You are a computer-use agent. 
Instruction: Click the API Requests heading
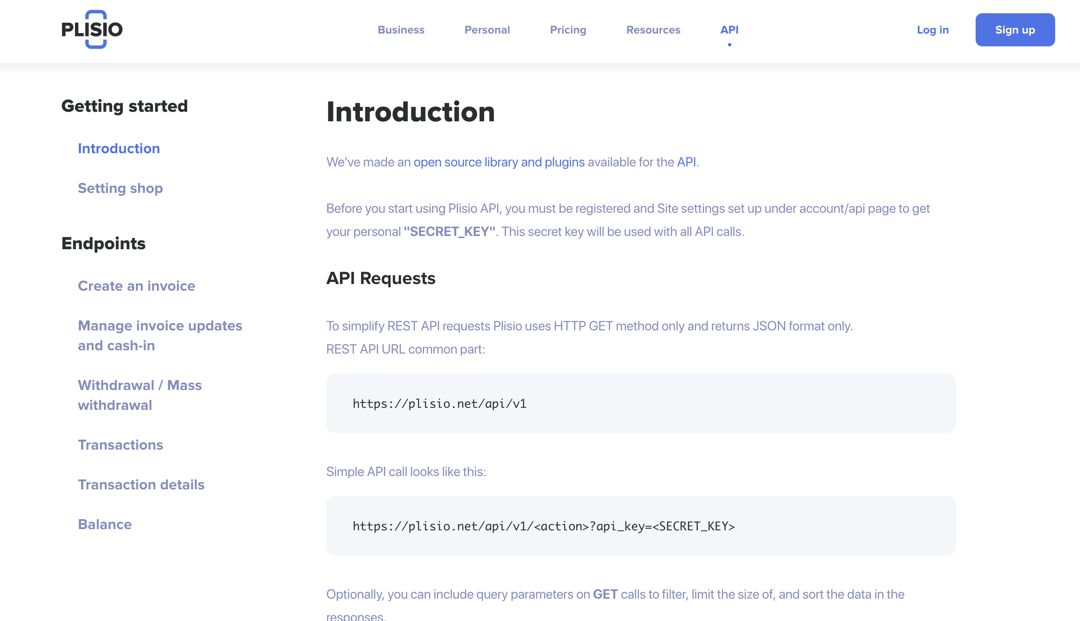click(x=381, y=278)
